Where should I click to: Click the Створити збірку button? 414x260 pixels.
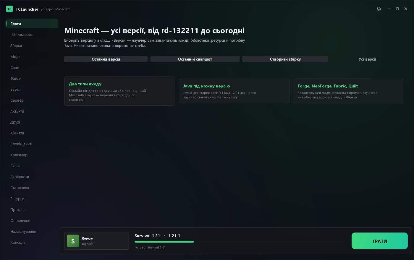pos(285,59)
